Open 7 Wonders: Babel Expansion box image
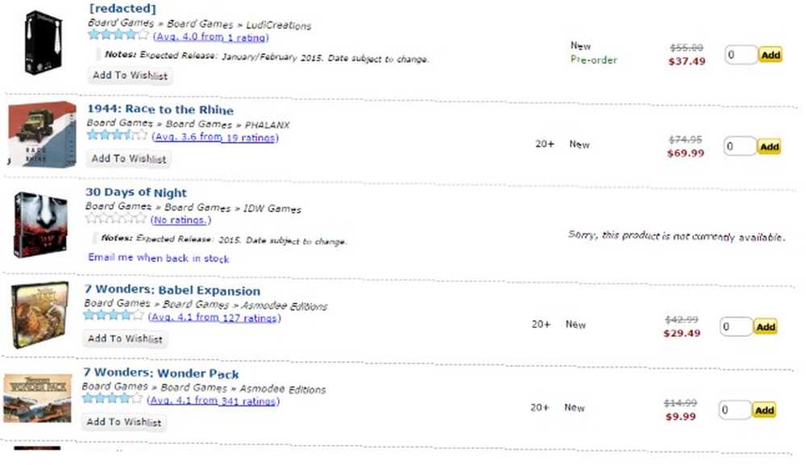 tap(39, 315)
